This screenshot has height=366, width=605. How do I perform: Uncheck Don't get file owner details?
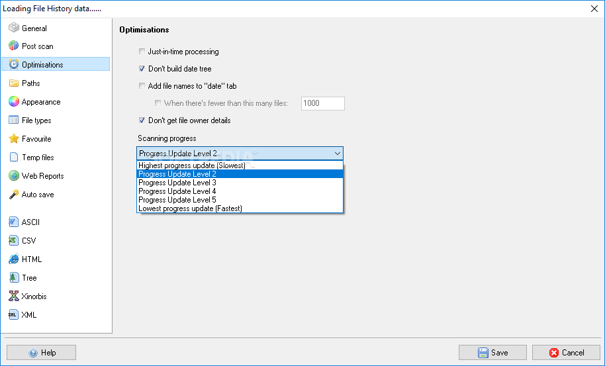[x=142, y=120]
